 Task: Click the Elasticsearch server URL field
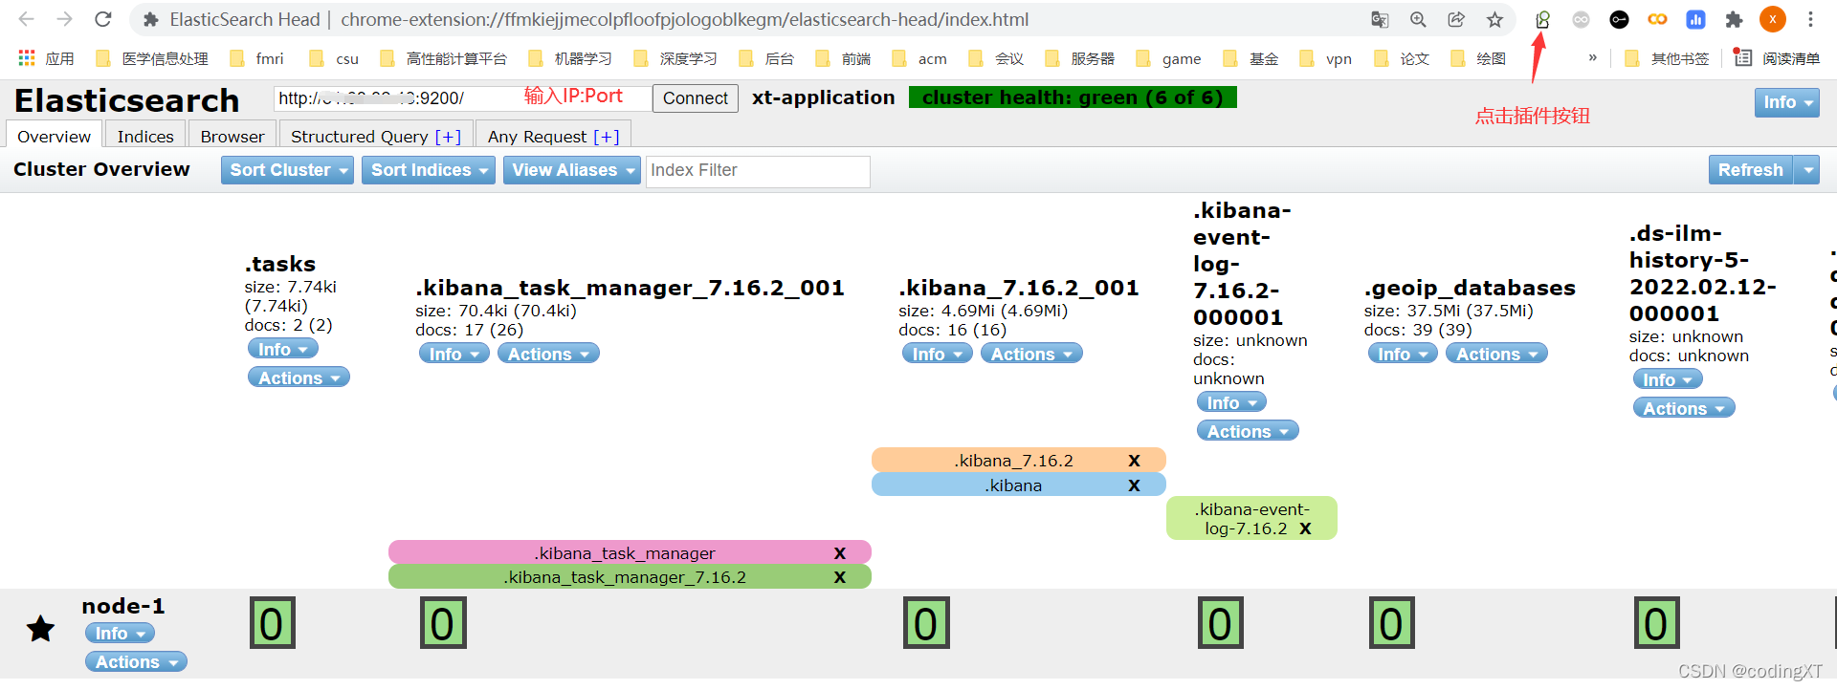tap(461, 98)
